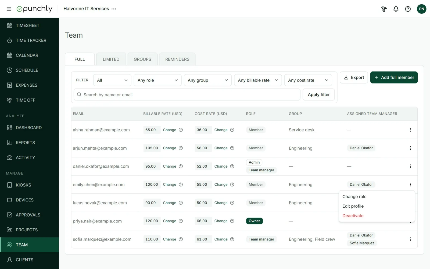
Task: Choose Deactivate in context menu
Action: click(377, 216)
